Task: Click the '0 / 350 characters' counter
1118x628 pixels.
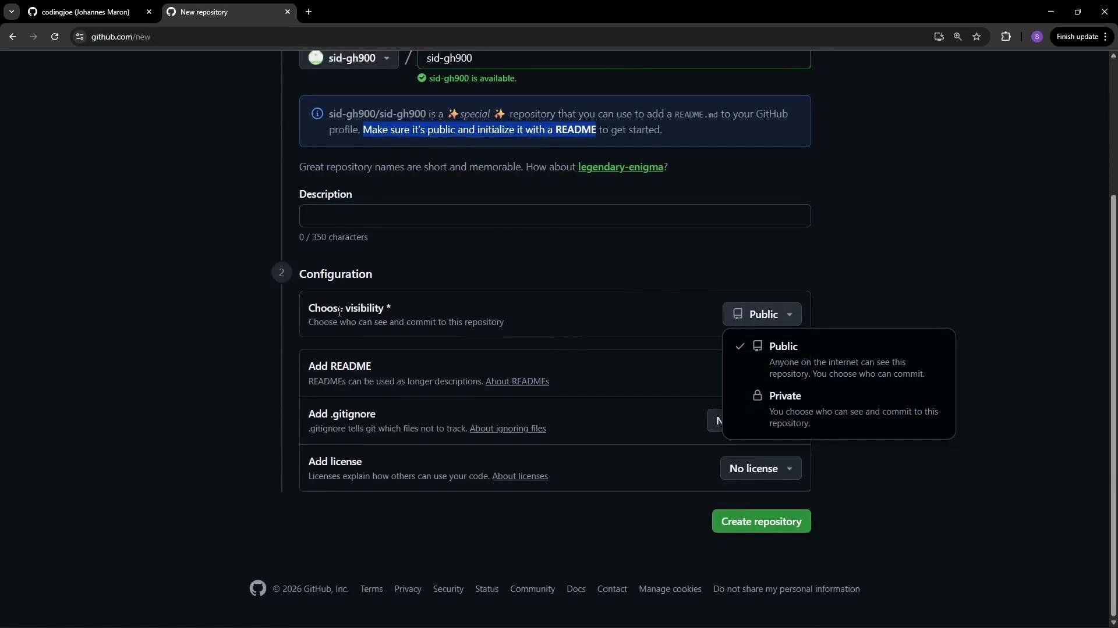Action: (x=333, y=237)
